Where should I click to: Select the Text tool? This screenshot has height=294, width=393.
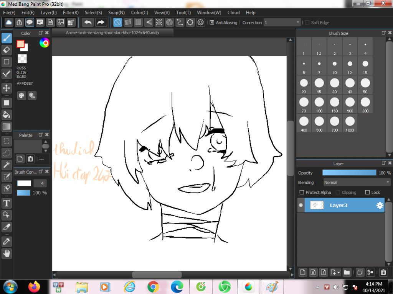pos(7,203)
